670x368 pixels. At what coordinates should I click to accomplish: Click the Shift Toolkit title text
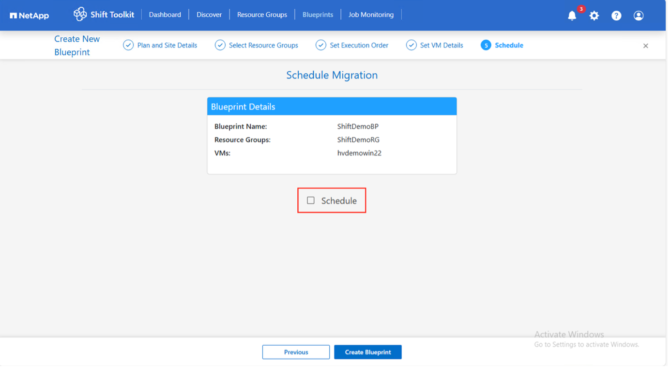coord(112,15)
